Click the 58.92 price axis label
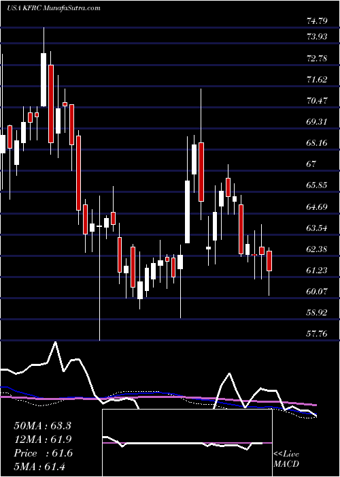Viewport: 340px width, 477px height. (318, 312)
